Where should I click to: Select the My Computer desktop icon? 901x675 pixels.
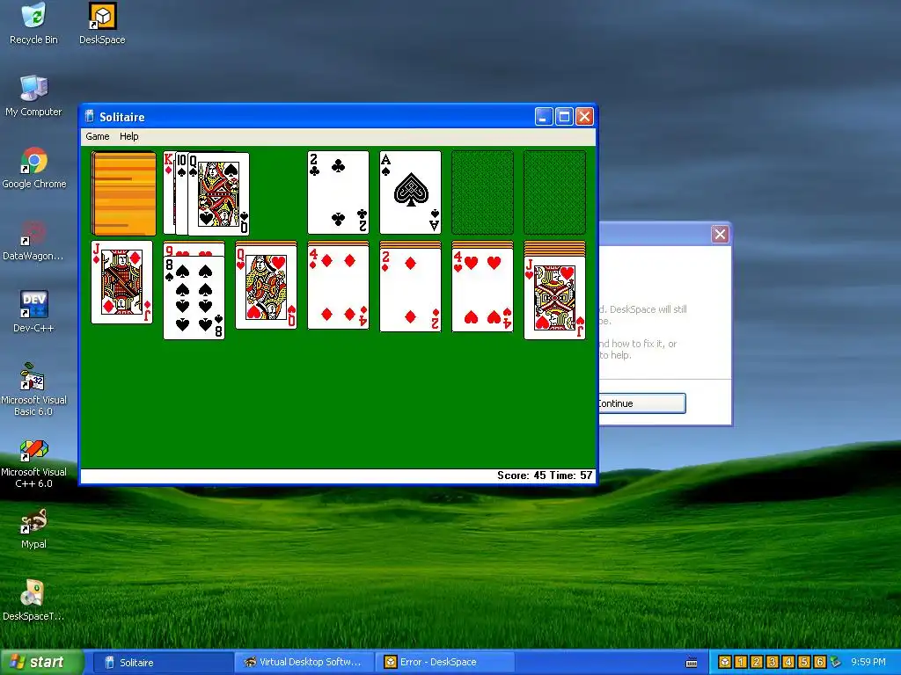coord(33,96)
